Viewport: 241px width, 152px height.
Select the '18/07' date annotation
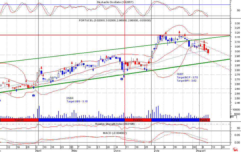[x=180, y=74]
